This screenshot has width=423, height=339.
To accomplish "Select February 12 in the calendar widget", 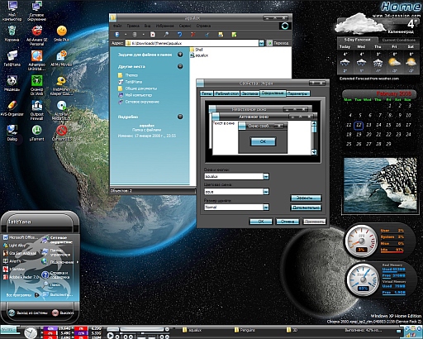I will click(x=359, y=125).
